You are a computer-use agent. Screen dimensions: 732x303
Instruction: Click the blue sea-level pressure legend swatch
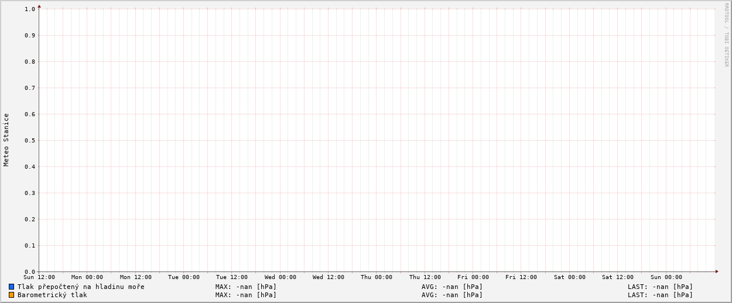point(11,287)
